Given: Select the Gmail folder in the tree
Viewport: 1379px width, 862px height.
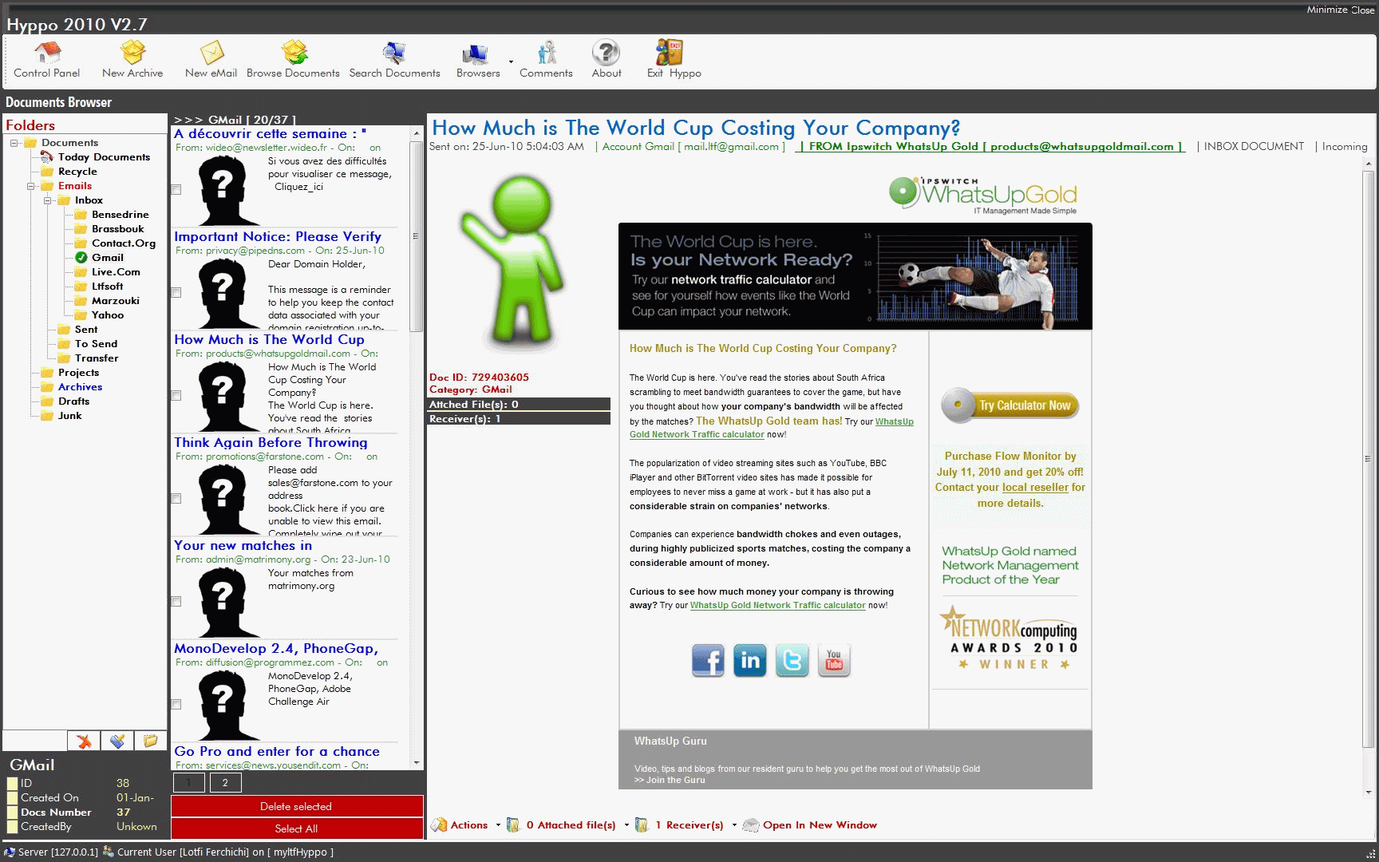Looking at the screenshot, I should pyautogui.click(x=107, y=258).
